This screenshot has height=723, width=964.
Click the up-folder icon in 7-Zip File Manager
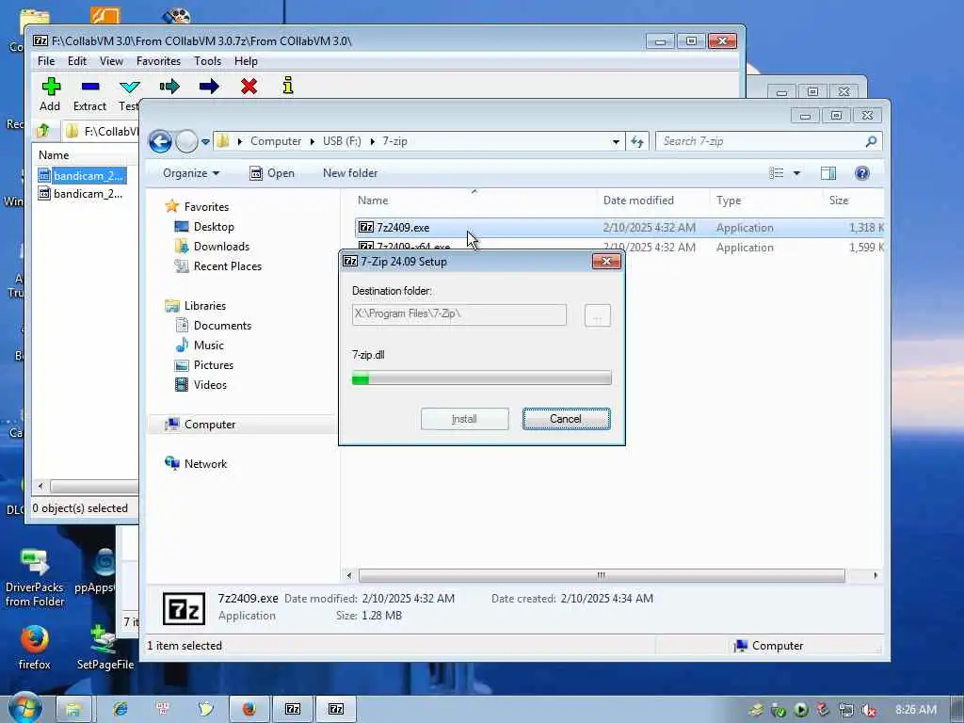[x=43, y=130]
